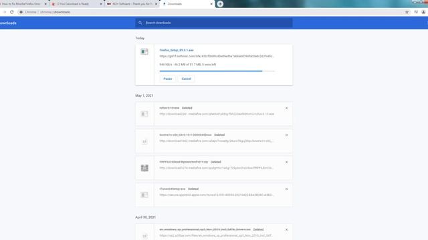Open the Chrome profile avatar icon
This screenshot has width=428, height=240.
point(423,12)
